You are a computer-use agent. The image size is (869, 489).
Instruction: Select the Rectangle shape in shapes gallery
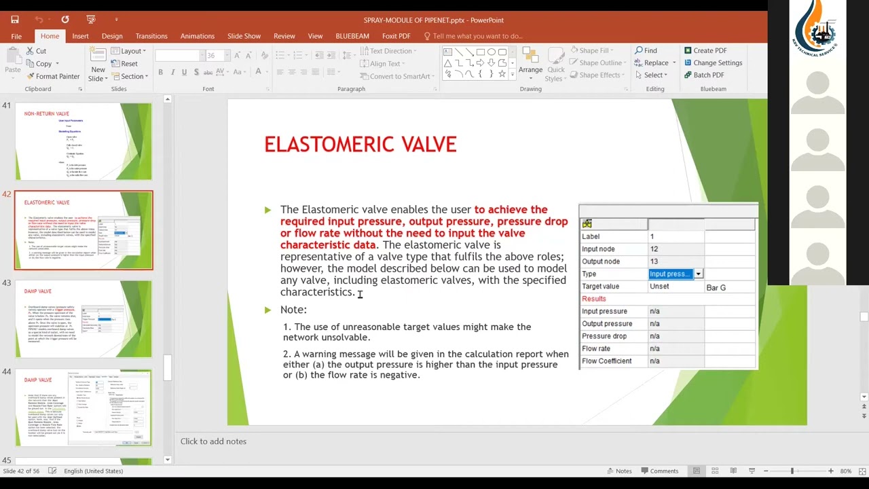[481, 52]
